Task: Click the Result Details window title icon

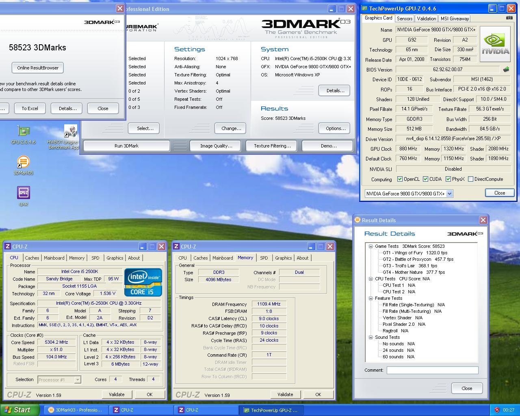Action: 357,220
